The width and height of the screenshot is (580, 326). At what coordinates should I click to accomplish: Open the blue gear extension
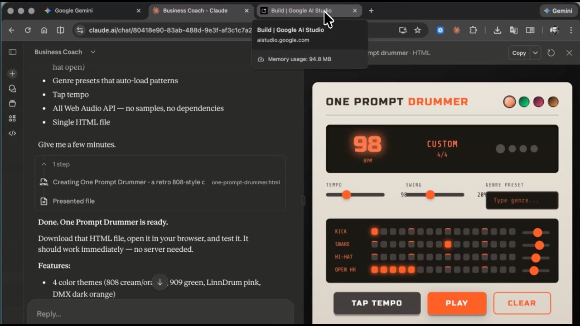pyautogui.click(x=440, y=30)
